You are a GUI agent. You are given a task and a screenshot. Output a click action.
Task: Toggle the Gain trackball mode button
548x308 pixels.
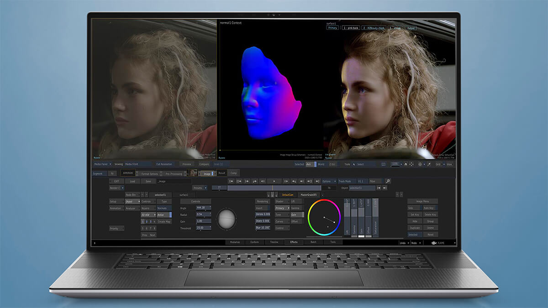[x=297, y=215]
